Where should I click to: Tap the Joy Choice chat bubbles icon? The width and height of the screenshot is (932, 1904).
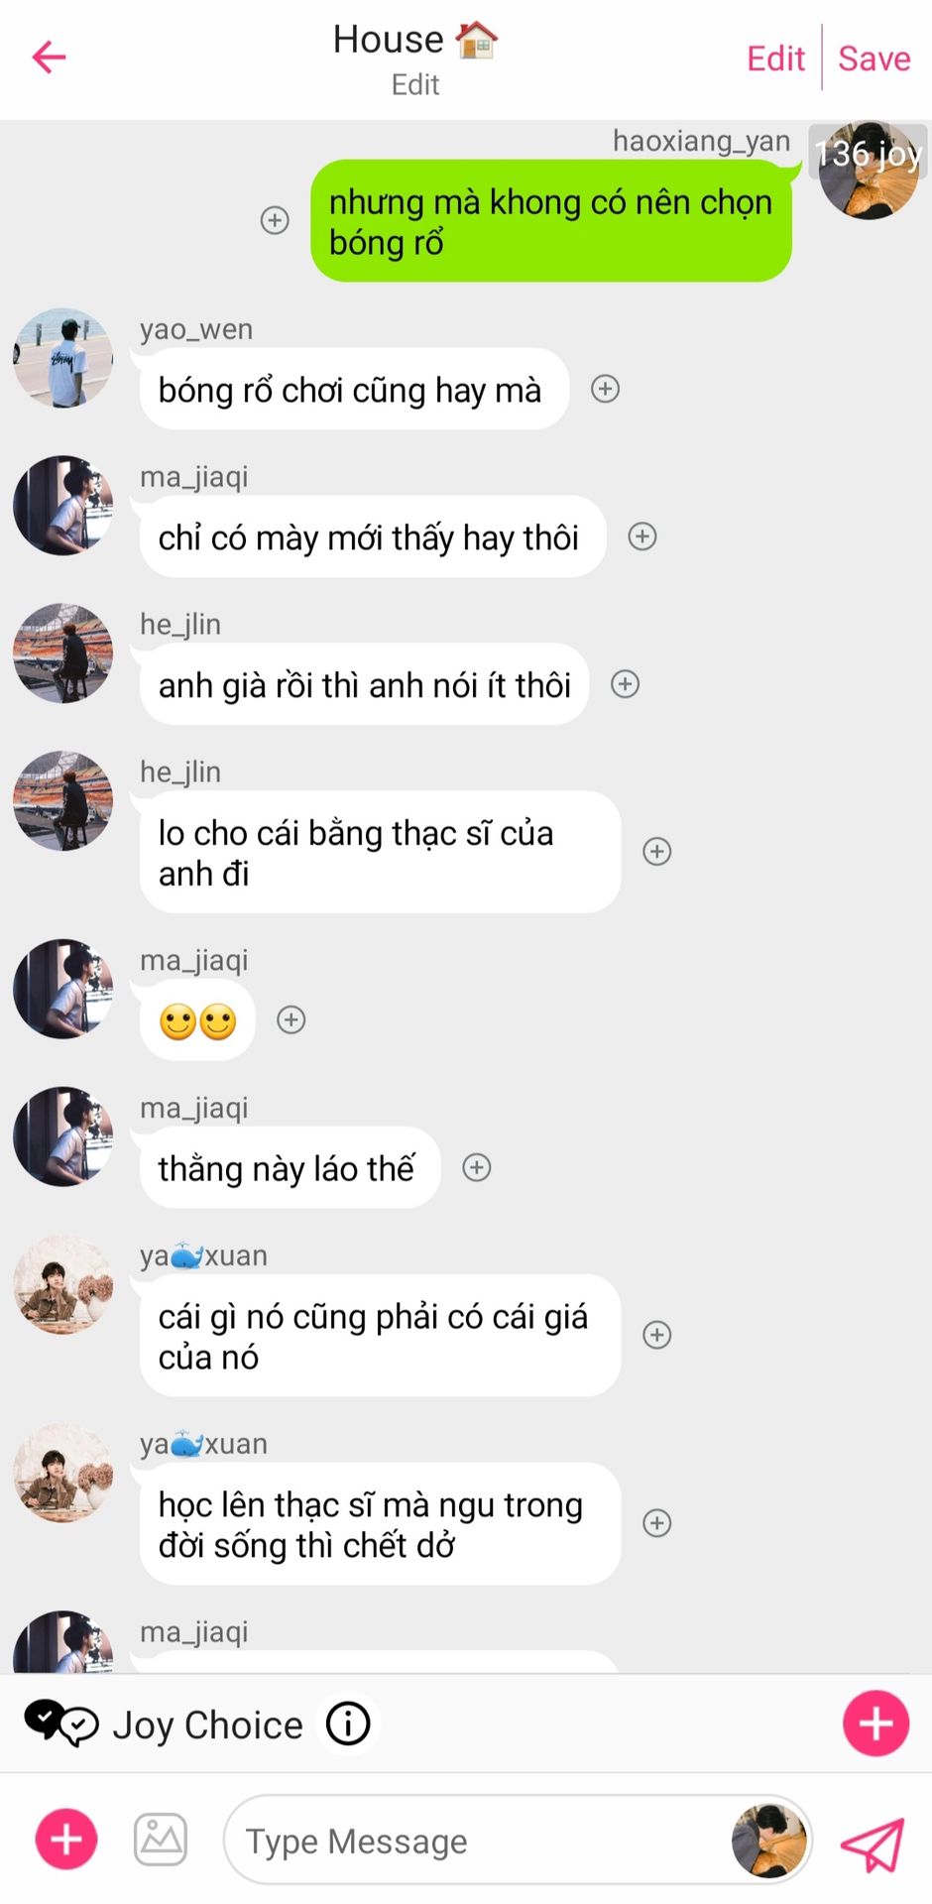61,1724
